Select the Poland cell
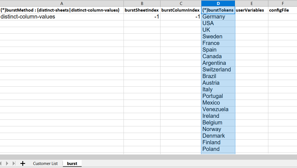Viewport: 297px width, 168px height. (218, 150)
